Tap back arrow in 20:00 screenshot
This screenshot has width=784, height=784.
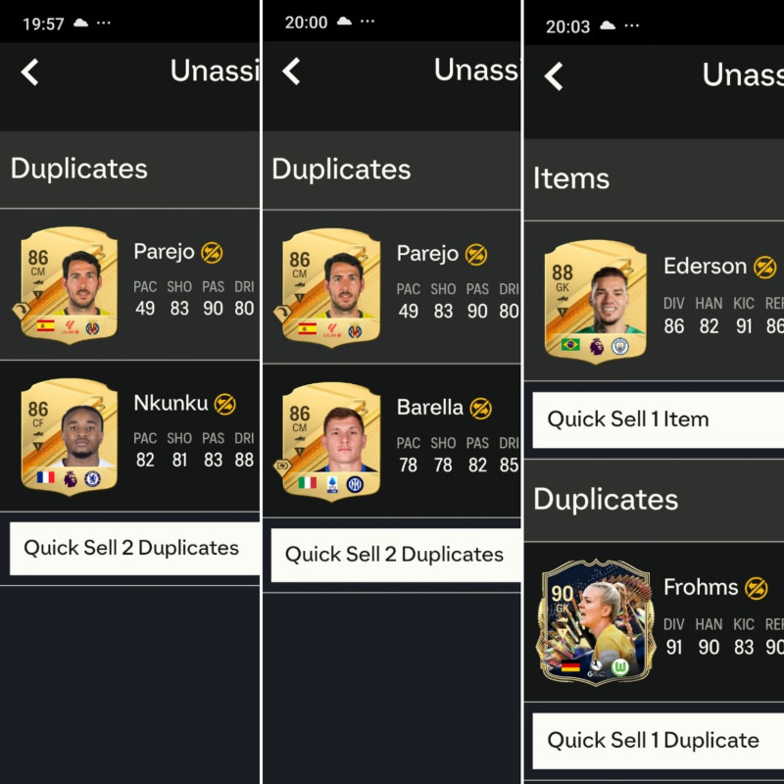click(x=291, y=71)
